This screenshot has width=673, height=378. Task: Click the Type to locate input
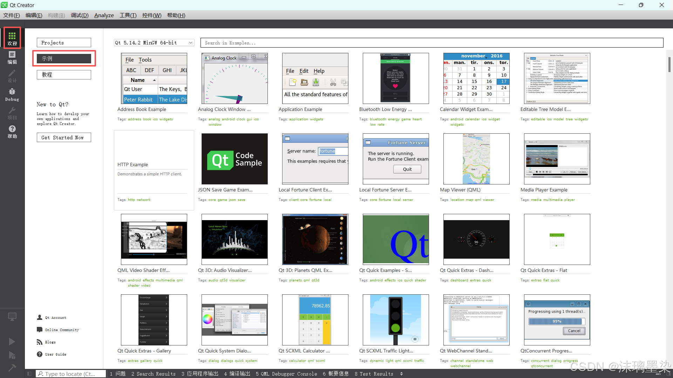tap(71, 374)
